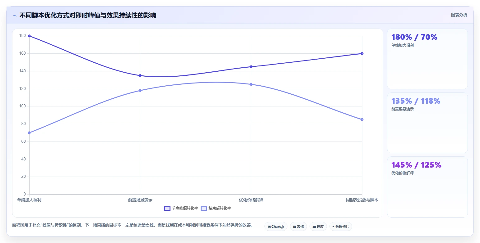Click the 节点峰值转化率 legend color box
The height and width of the screenshot is (243, 480).
click(x=167, y=209)
